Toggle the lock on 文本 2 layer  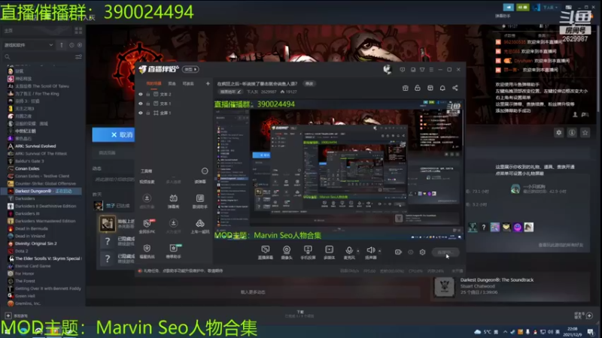pos(147,95)
